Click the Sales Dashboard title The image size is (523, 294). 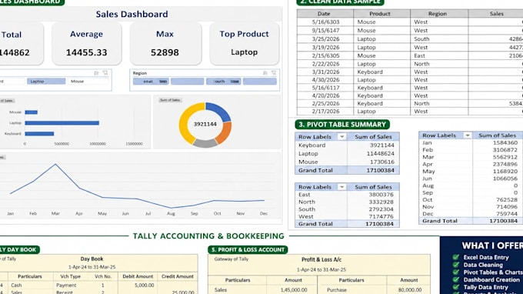pyautogui.click(x=132, y=14)
